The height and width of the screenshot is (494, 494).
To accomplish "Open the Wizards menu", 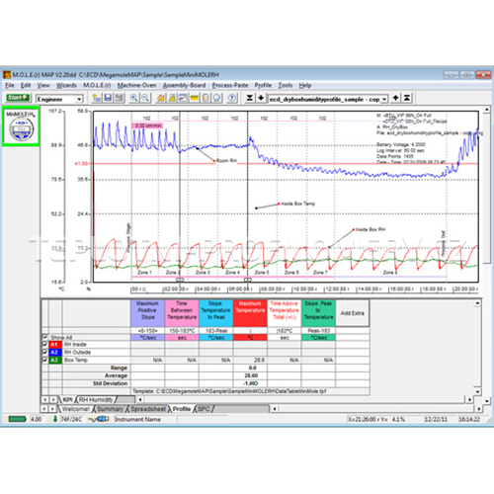I will point(66,85).
